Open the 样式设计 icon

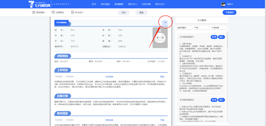point(72,12)
